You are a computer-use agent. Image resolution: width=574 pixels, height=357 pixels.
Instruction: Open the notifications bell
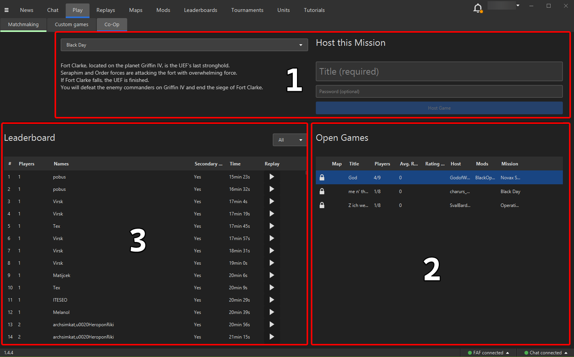[478, 8]
